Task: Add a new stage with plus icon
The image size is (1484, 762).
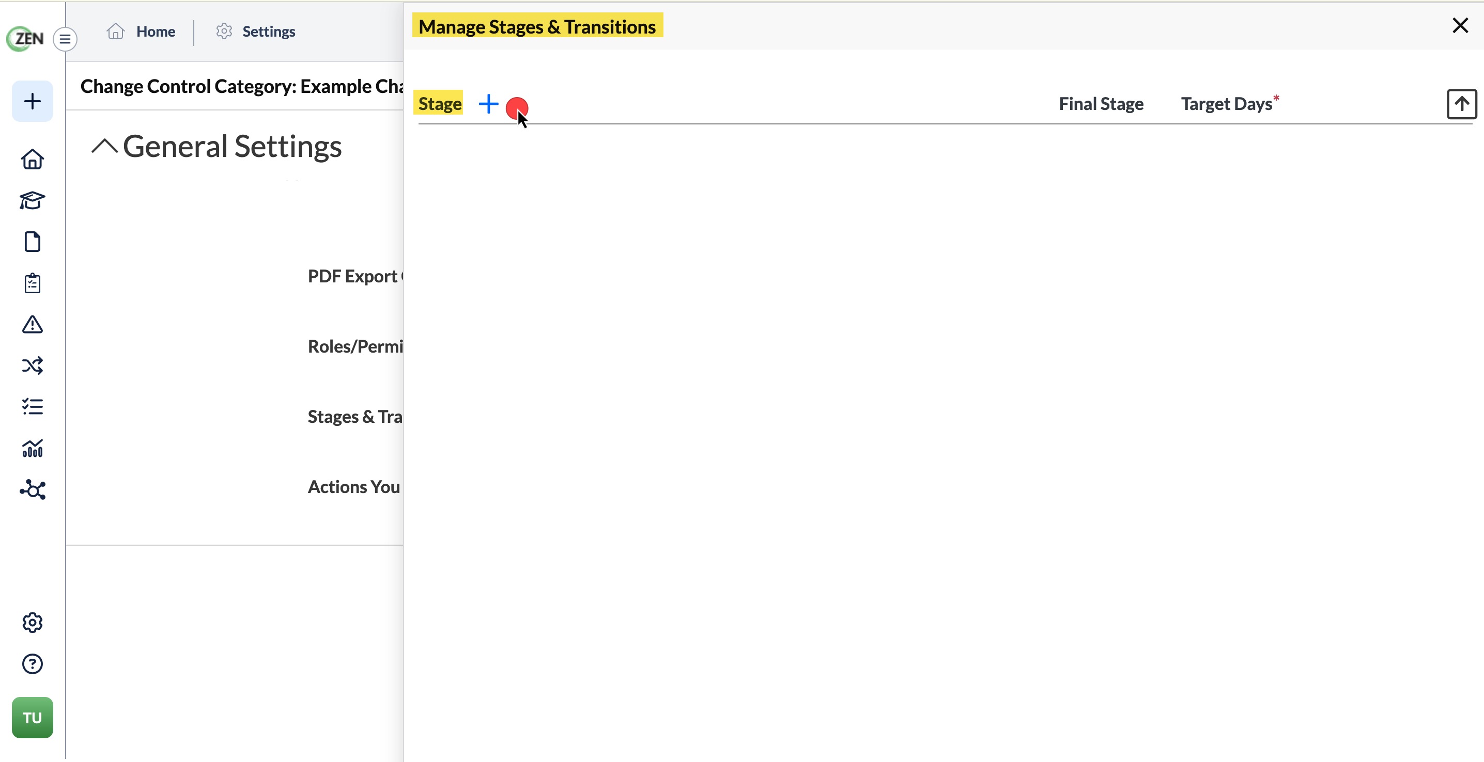Action: 488,104
